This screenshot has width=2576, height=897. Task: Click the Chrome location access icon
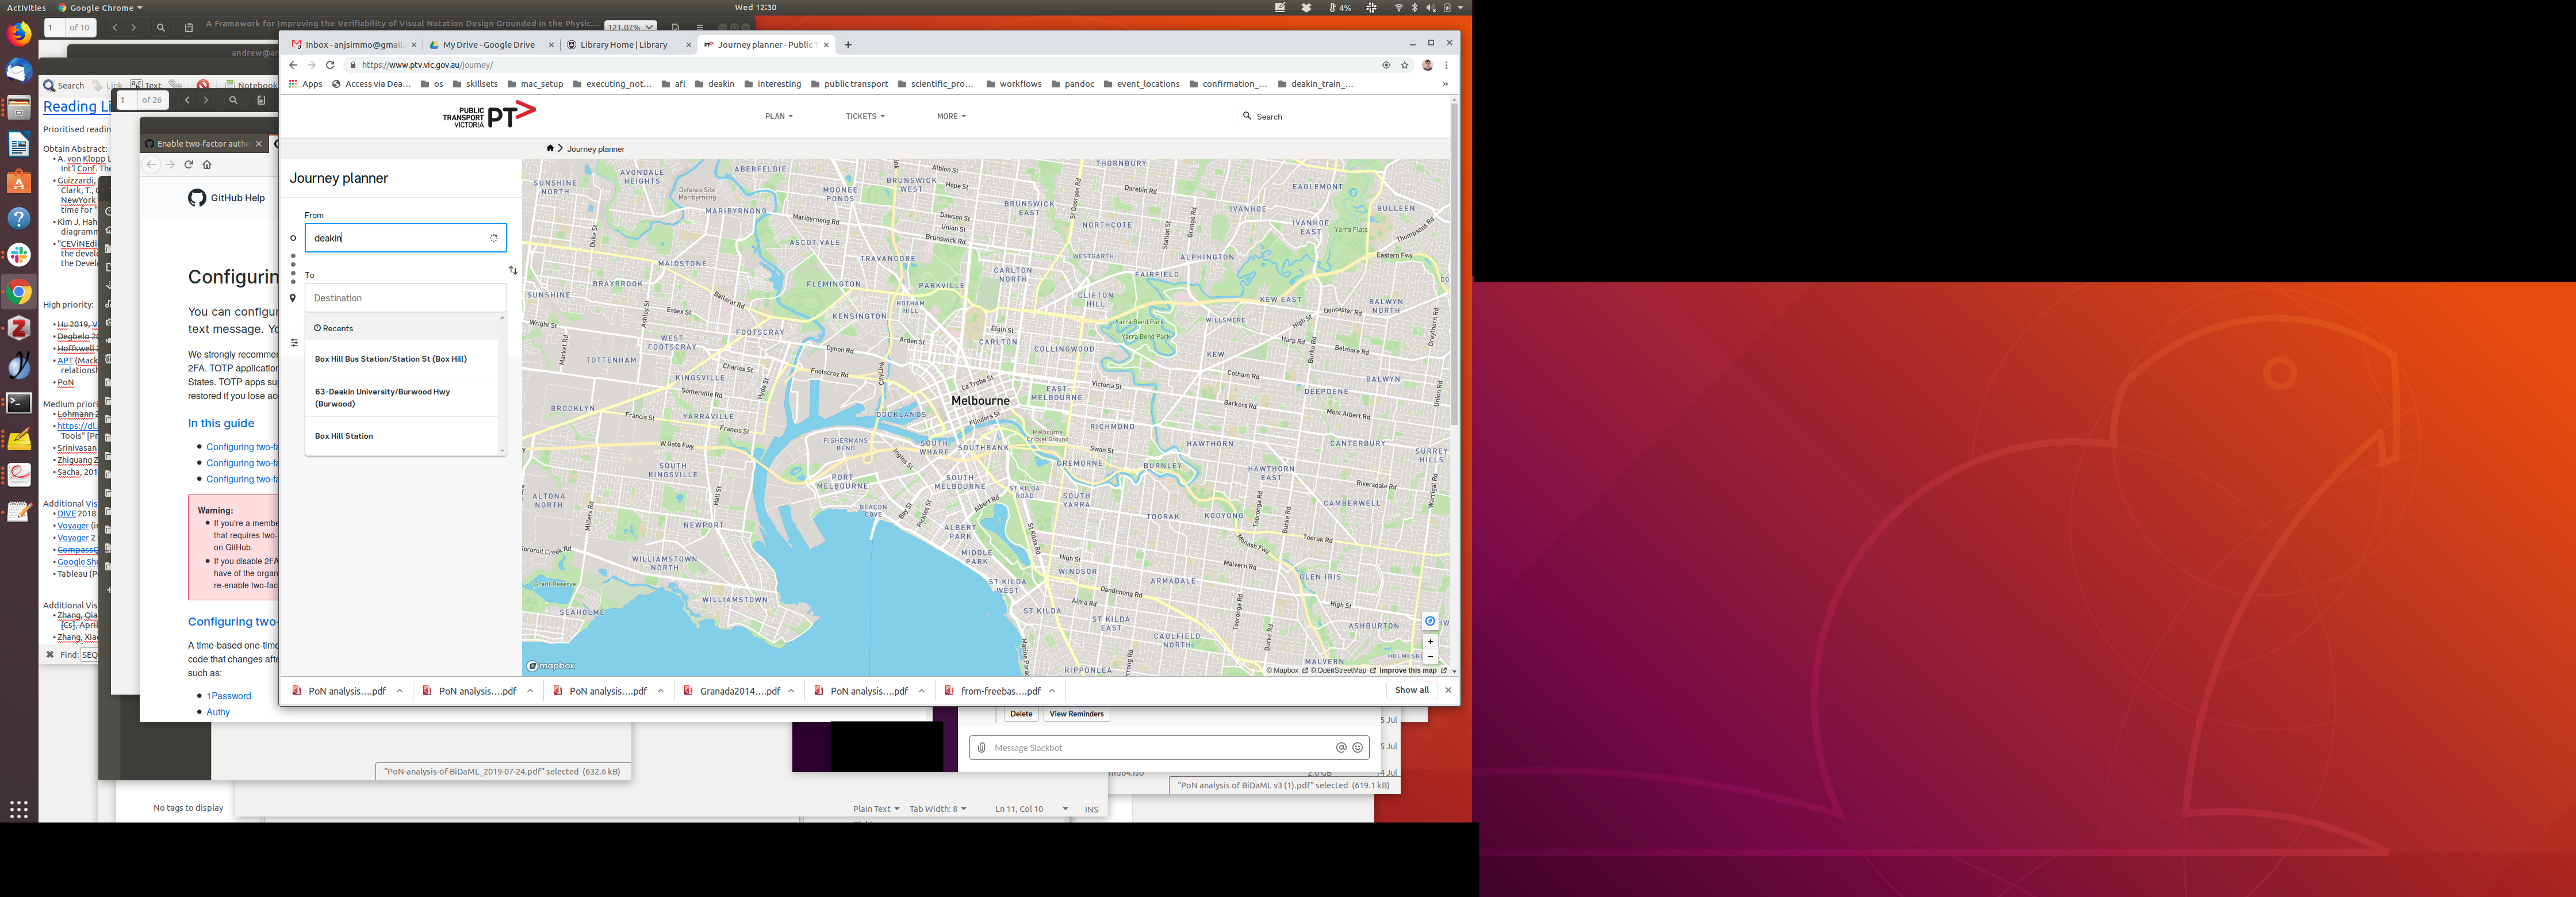point(1386,65)
